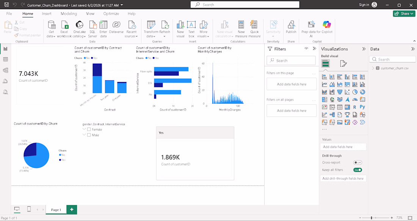The width and height of the screenshot is (417, 221).
Task: Collapse the Data pane
Action: tap(413, 49)
